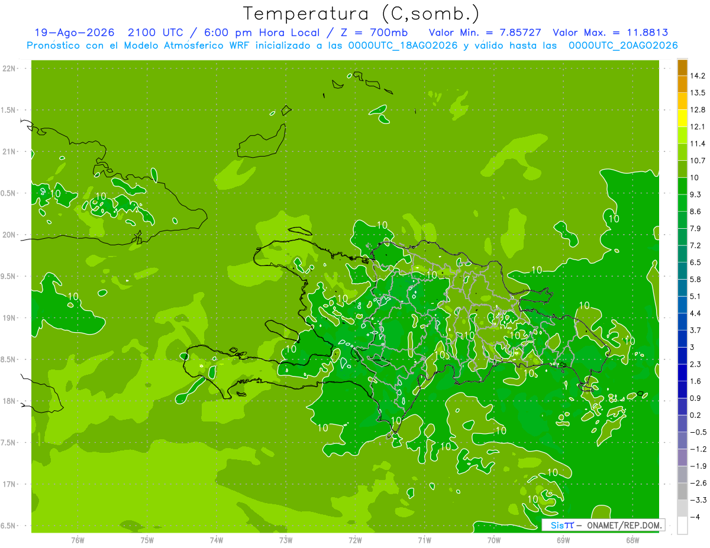The height and width of the screenshot is (548, 710).
Task: Click the title 'Temperatura (C,somb.)'
Action: coord(362,13)
